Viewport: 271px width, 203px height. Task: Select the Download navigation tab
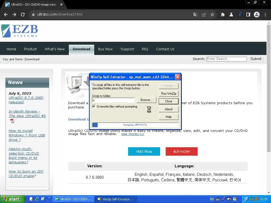(x=82, y=49)
